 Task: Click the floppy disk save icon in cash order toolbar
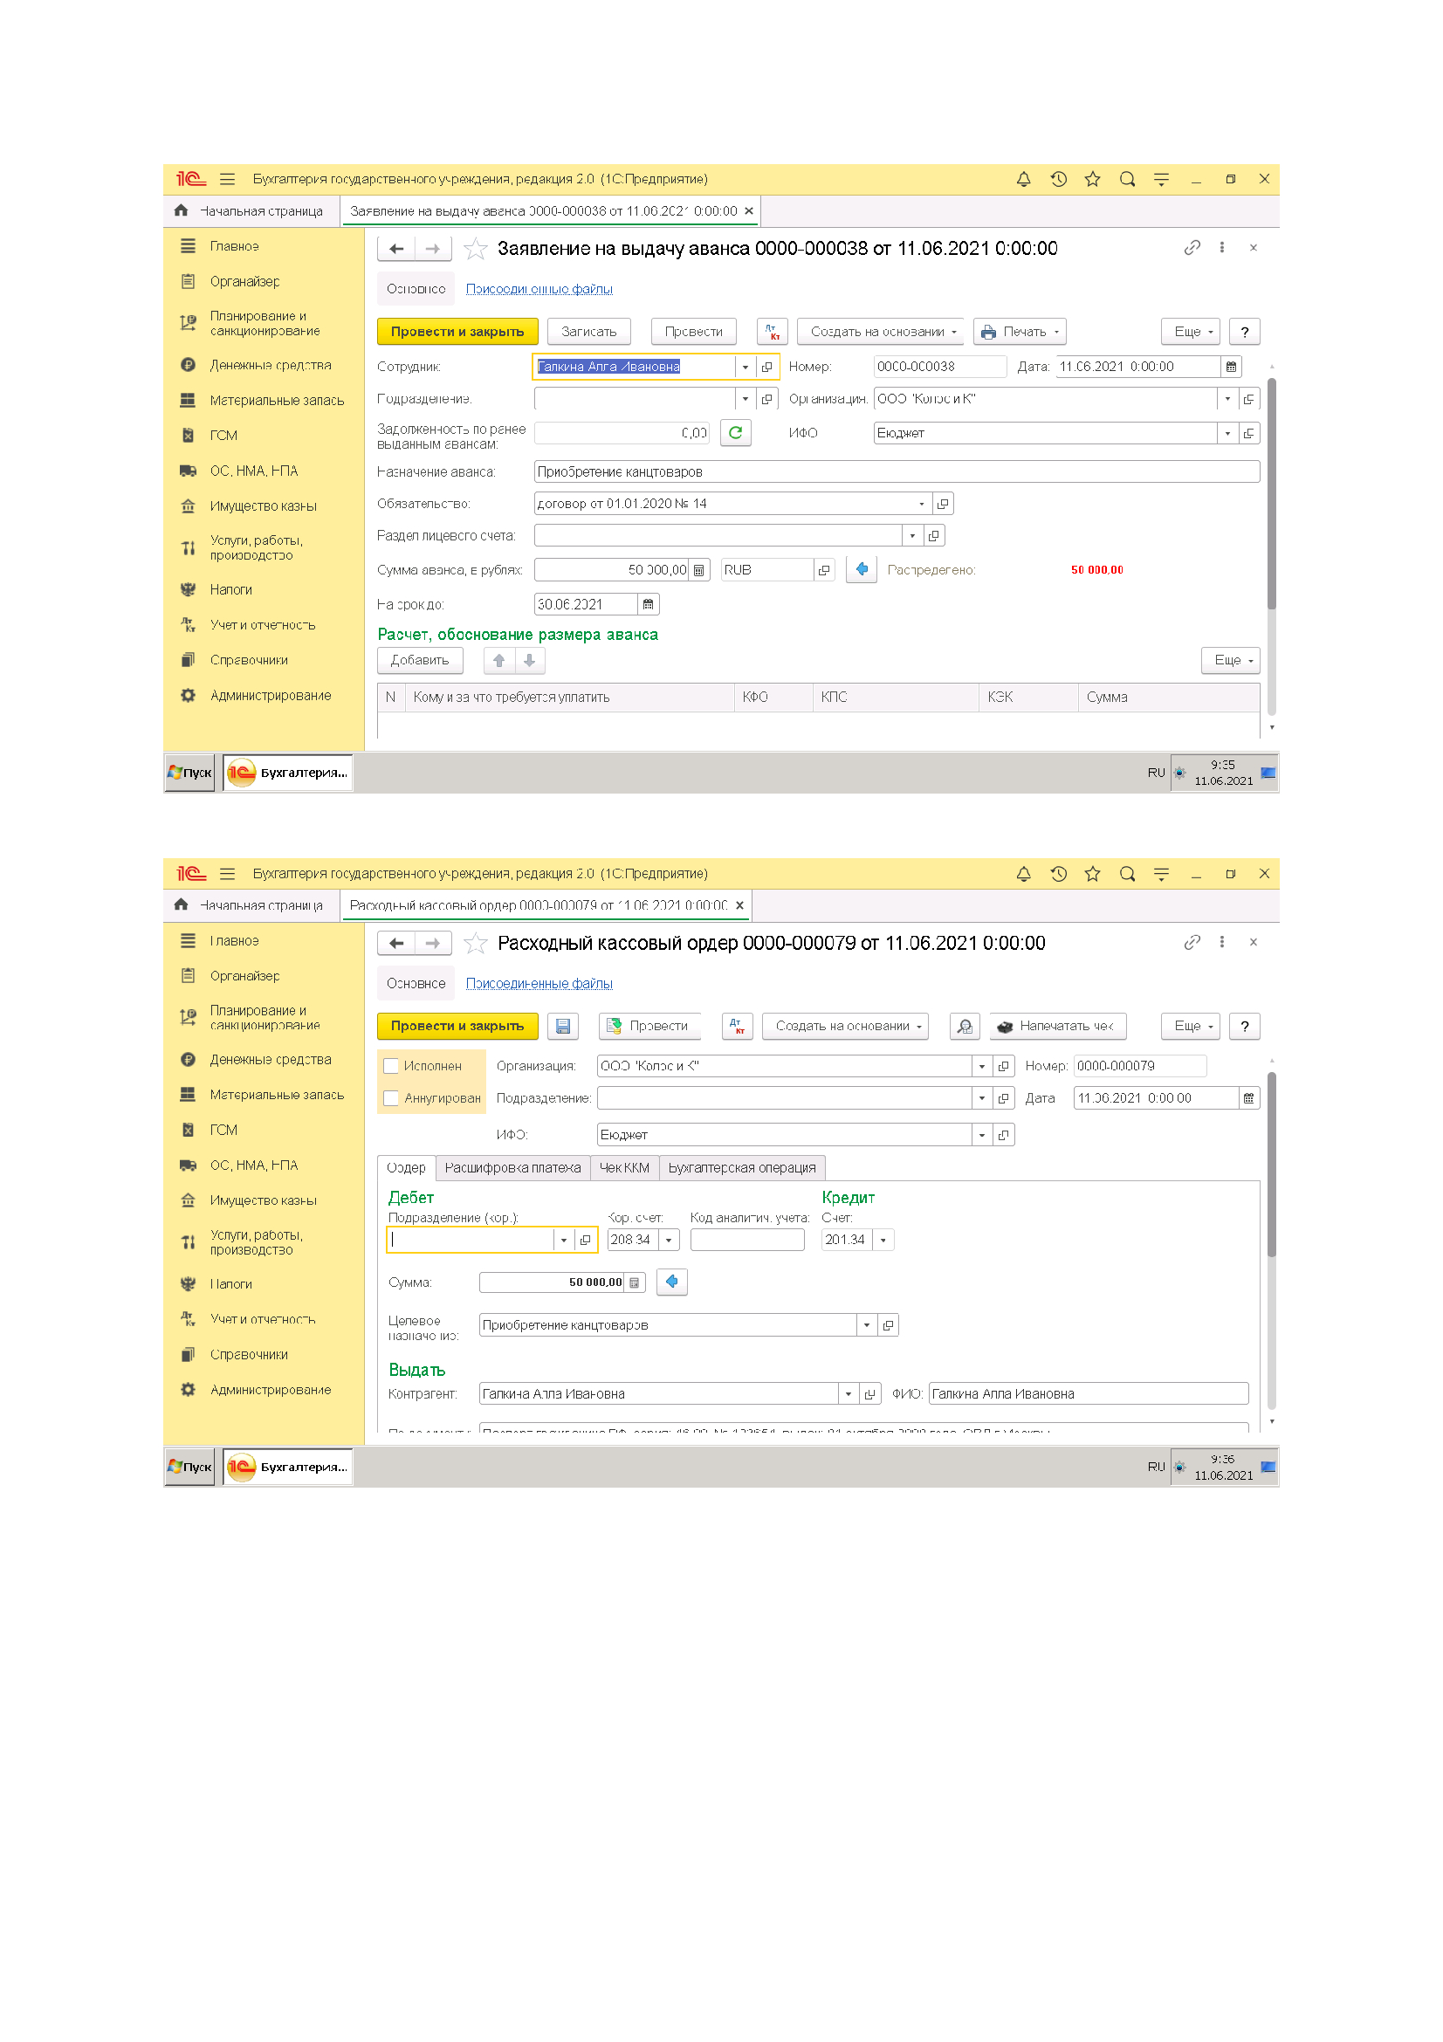563,1027
